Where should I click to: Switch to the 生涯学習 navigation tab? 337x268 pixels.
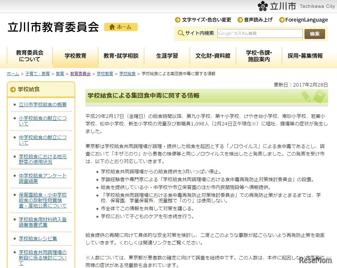point(167,56)
